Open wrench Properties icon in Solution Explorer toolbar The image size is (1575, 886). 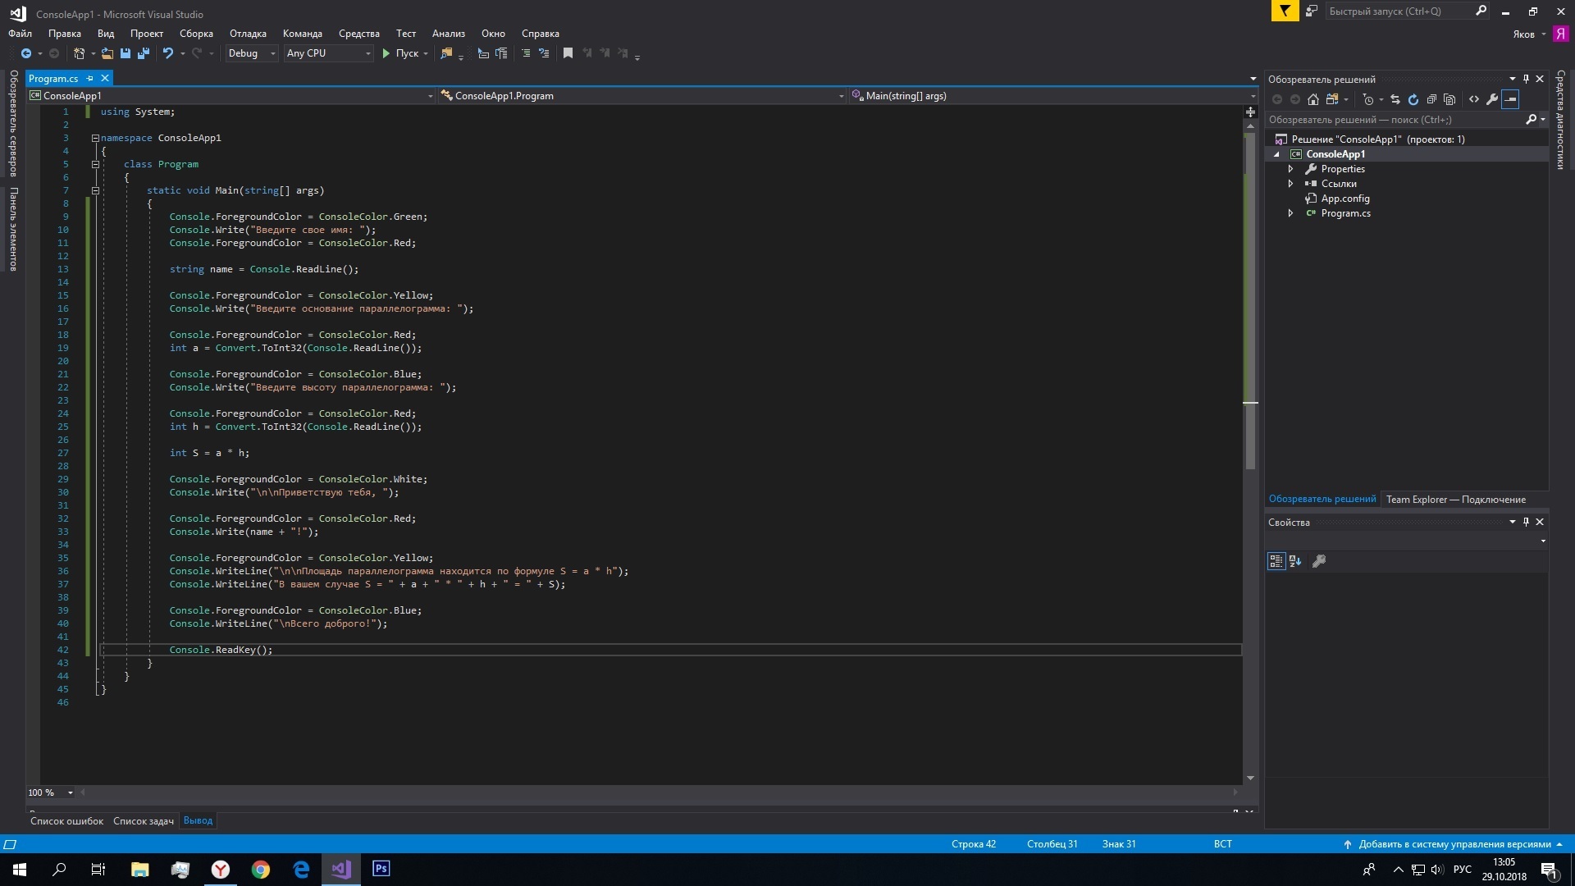point(1492,99)
